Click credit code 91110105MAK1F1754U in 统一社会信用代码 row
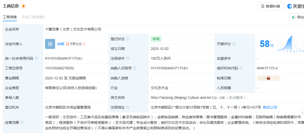The image size is (304, 140). pyautogui.click(x=64, y=58)
